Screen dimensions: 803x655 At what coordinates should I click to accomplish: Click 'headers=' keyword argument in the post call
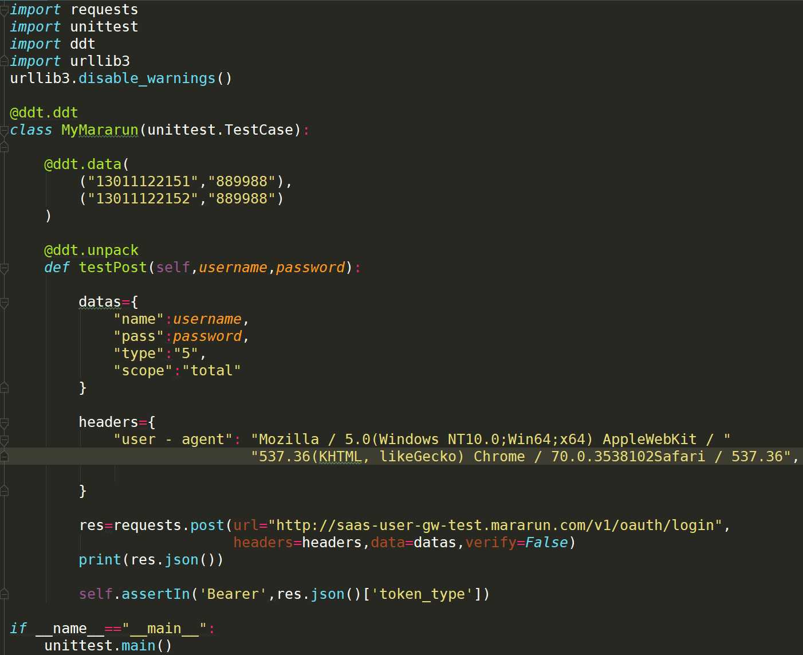(x=267, y=543)
